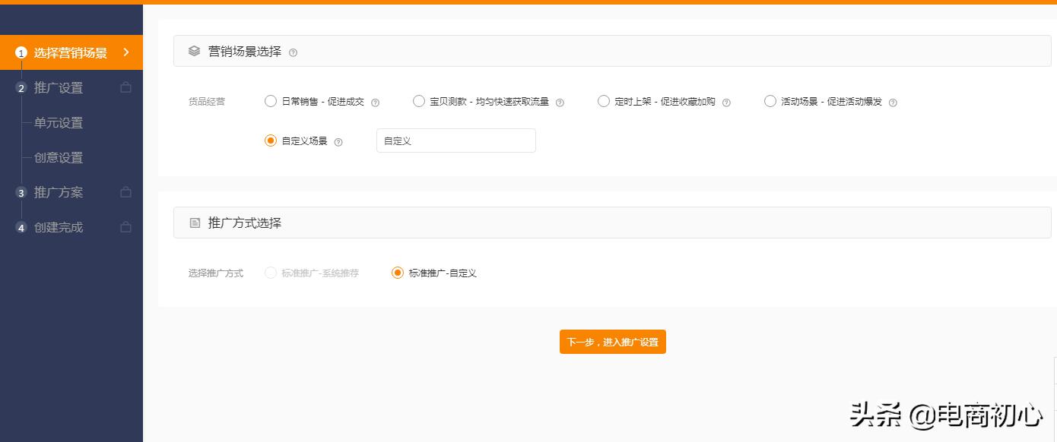Click the help icon beside 自定义场景
This screenshot has height=442, width=1057.
pyautogui.click(x=339, y=140)
